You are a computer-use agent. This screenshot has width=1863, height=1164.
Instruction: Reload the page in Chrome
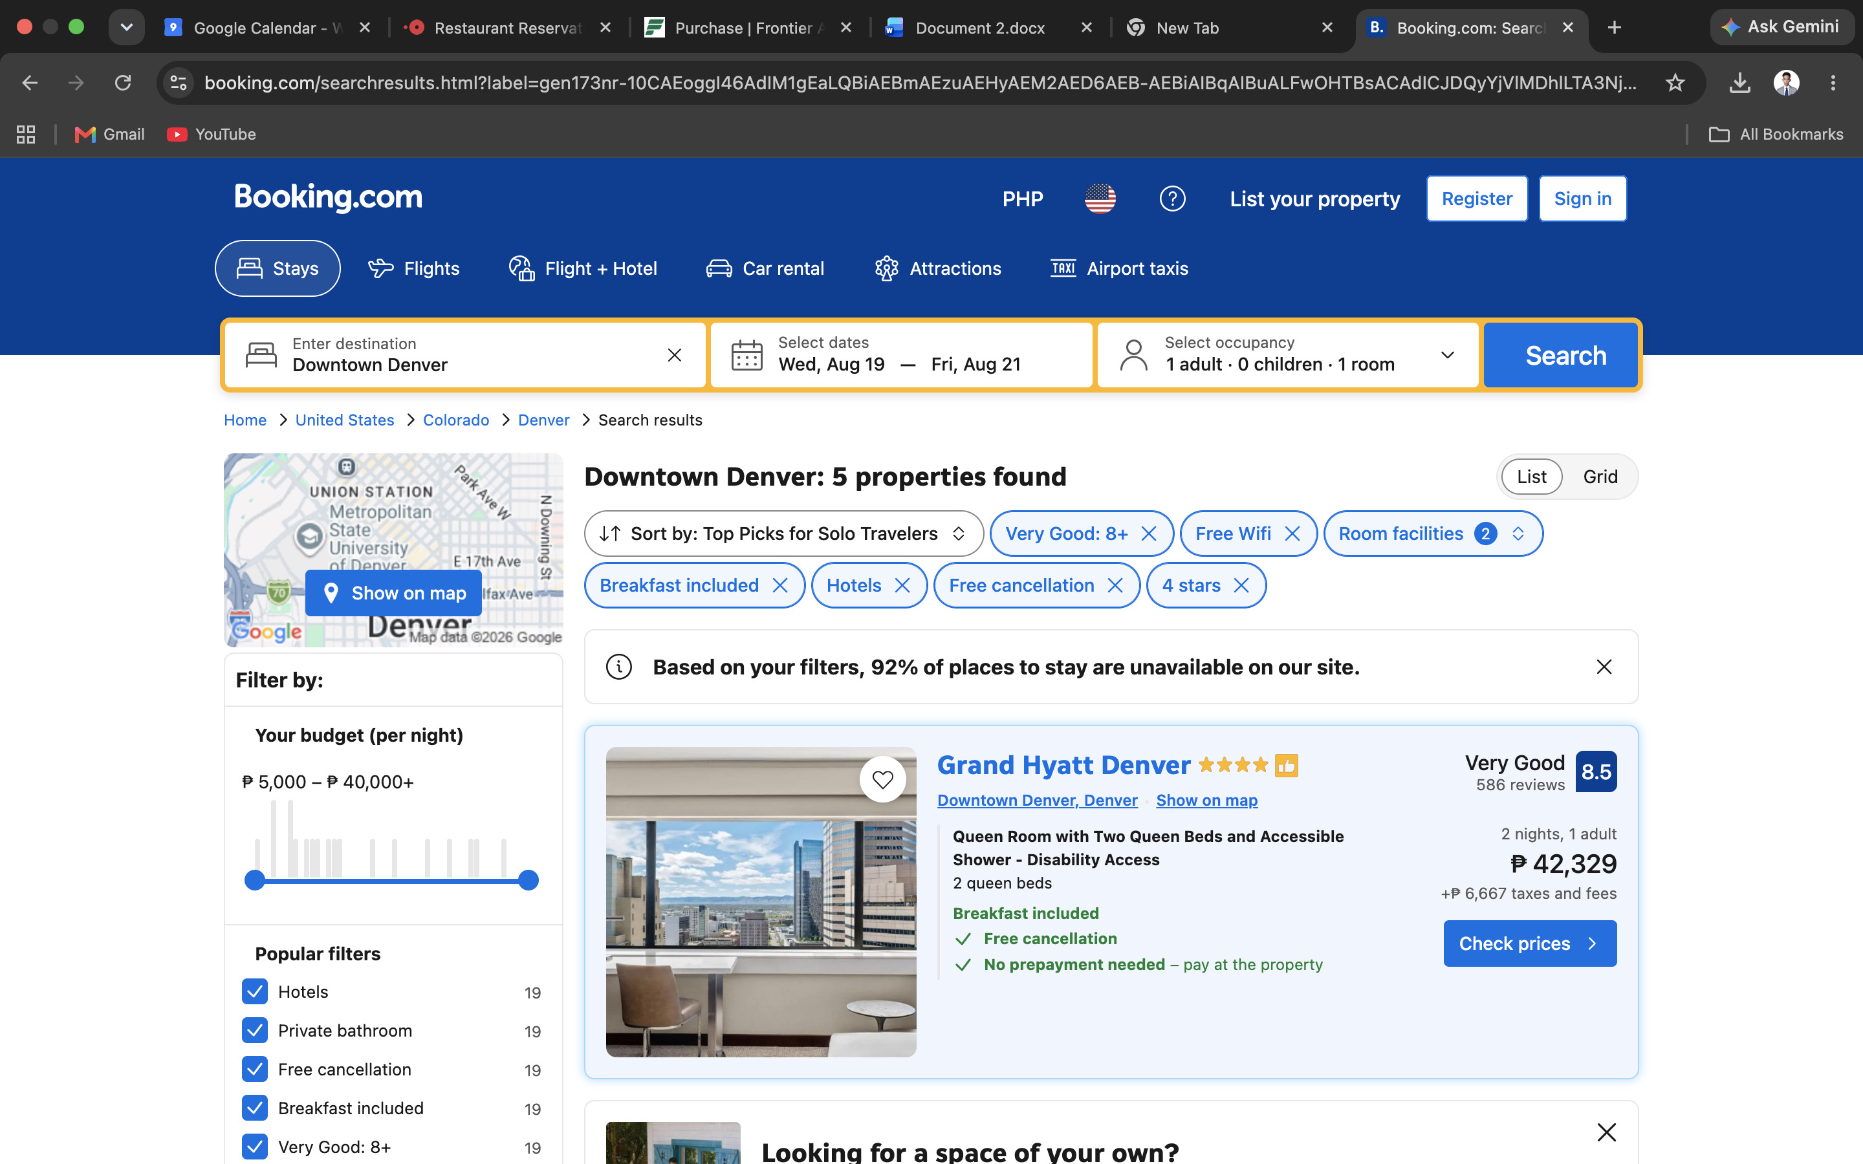coord(123,82)
